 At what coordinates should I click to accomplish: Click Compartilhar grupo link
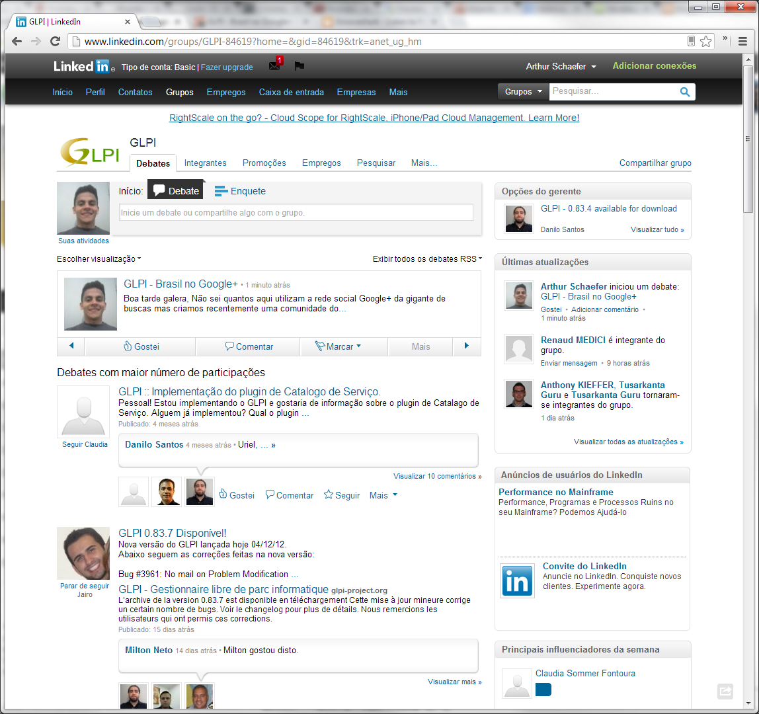(655, 163)
